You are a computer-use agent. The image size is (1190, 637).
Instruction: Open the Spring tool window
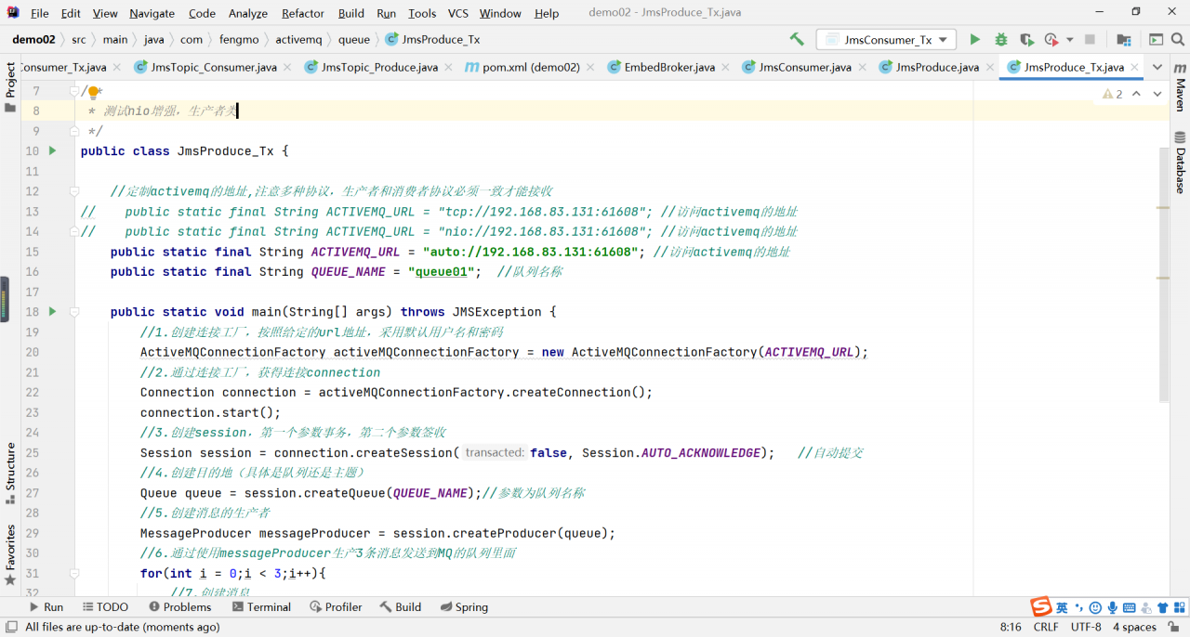(x=463, y=607)
